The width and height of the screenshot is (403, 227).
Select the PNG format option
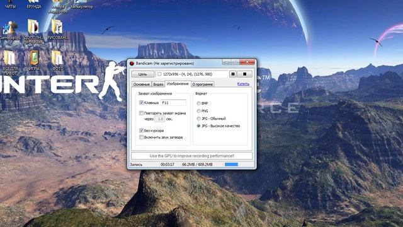pos(199,111)
